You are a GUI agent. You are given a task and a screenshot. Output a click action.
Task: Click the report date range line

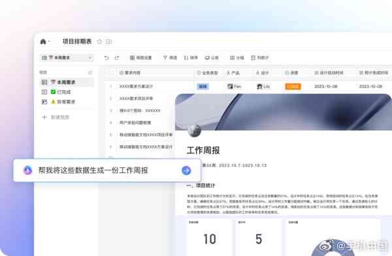click(x=235, y=165)
